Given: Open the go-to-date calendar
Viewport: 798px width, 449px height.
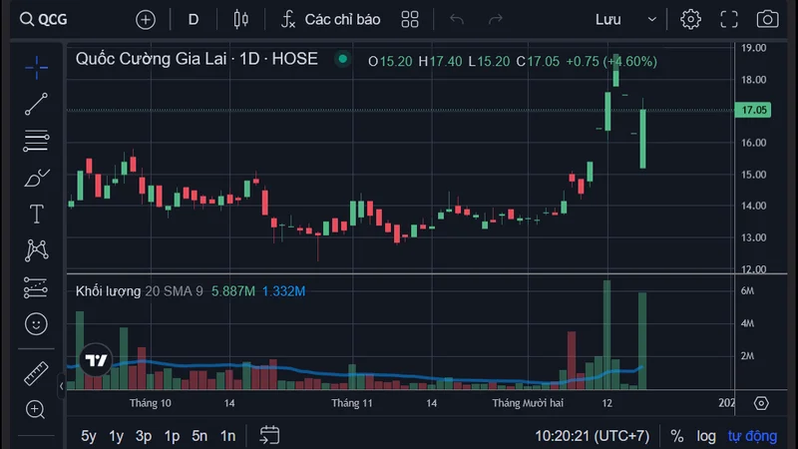Looking at the screenshot, I should [269, 435].
